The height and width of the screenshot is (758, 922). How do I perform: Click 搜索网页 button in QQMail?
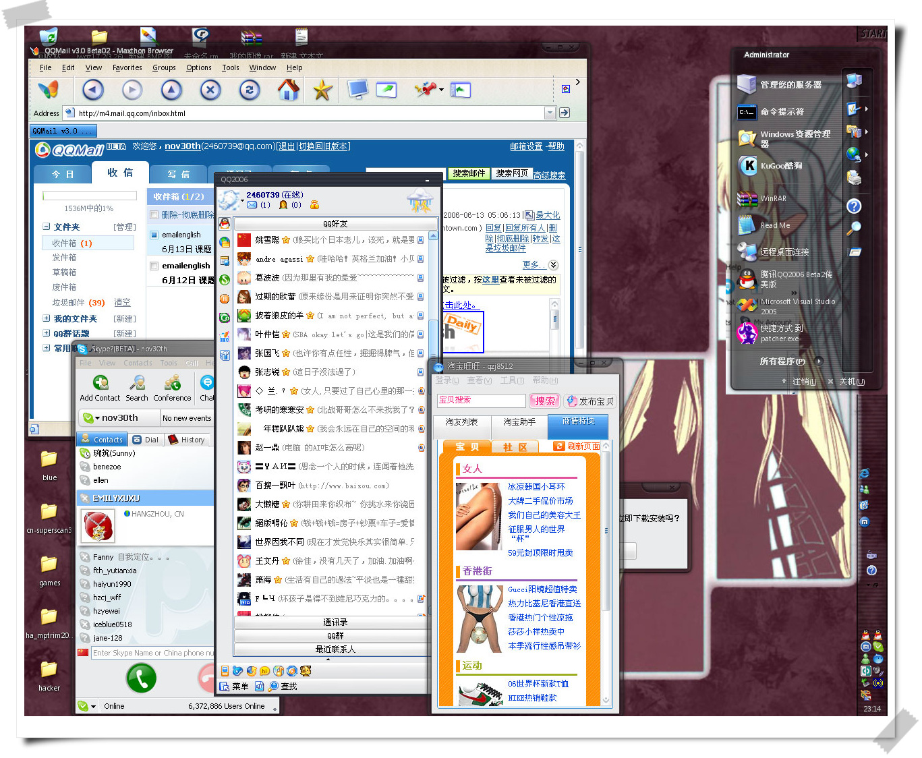512,173
